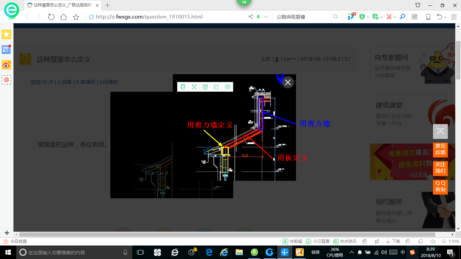
Task: Click the save image icon in the lightbox toolbar
Action: (x=205, y=87)
